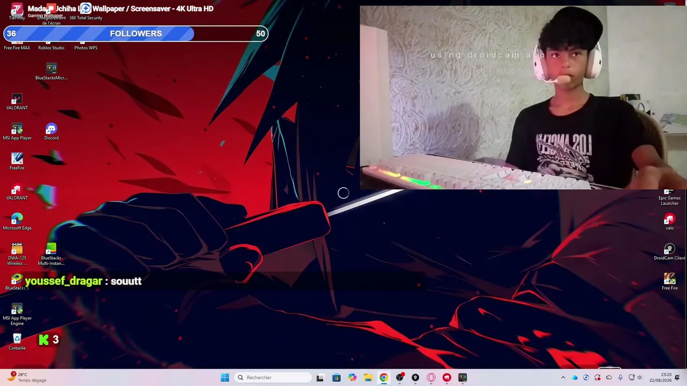This screenshot has width=687, height=386.
Task: Open the OneDrive tray icon
Action: point(575,377)
